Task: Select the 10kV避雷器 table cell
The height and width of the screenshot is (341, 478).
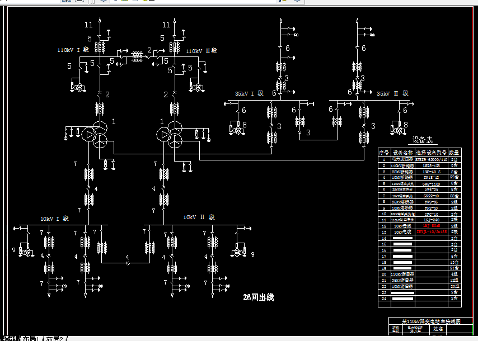Action: click(402, 286)
